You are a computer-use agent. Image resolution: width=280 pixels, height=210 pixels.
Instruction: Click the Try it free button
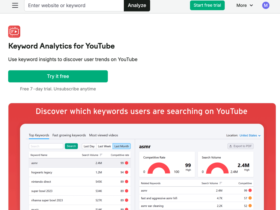tap(58, 76)
